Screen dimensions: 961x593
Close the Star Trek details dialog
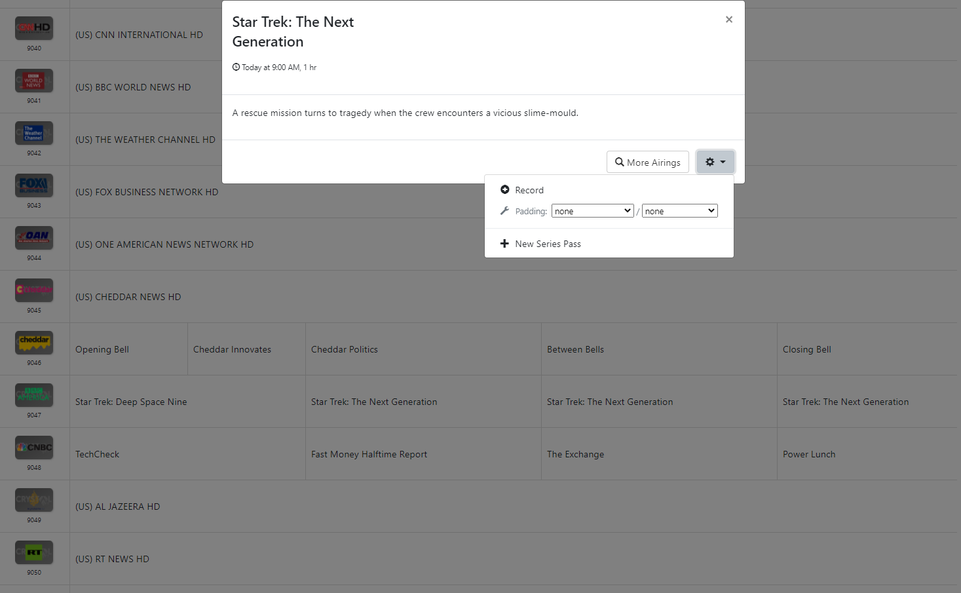tap(728, 20)
